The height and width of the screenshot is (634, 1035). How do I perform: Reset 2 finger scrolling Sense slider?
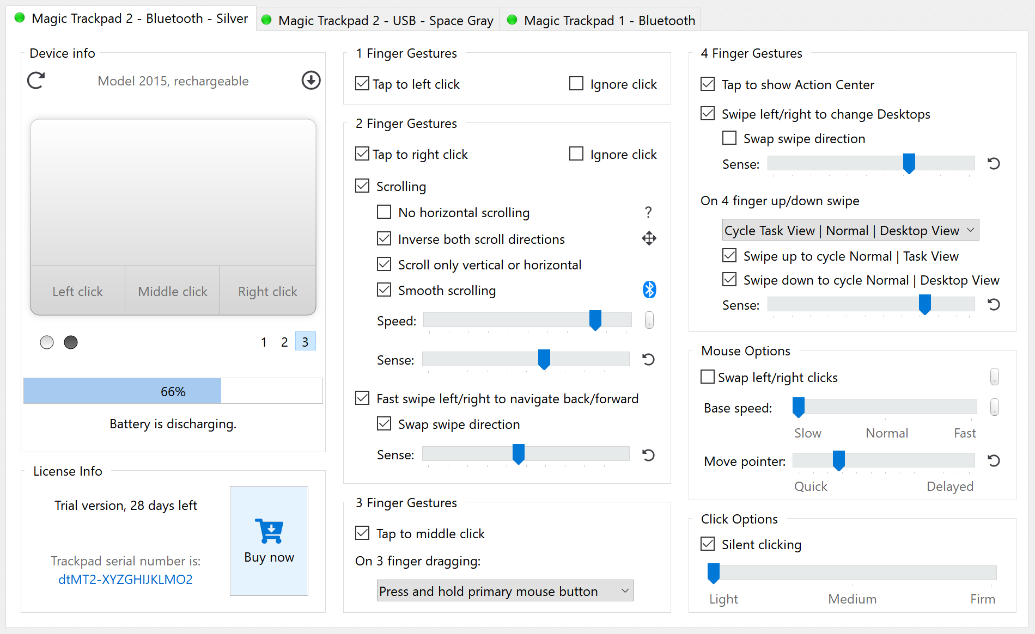[x=648, y=359]
